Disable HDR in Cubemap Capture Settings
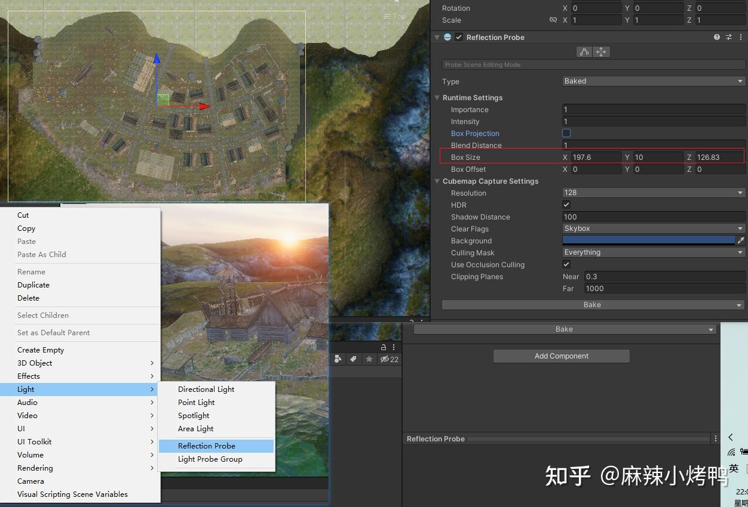This screenshot has height=507, width=748. (x=566, y=205)
